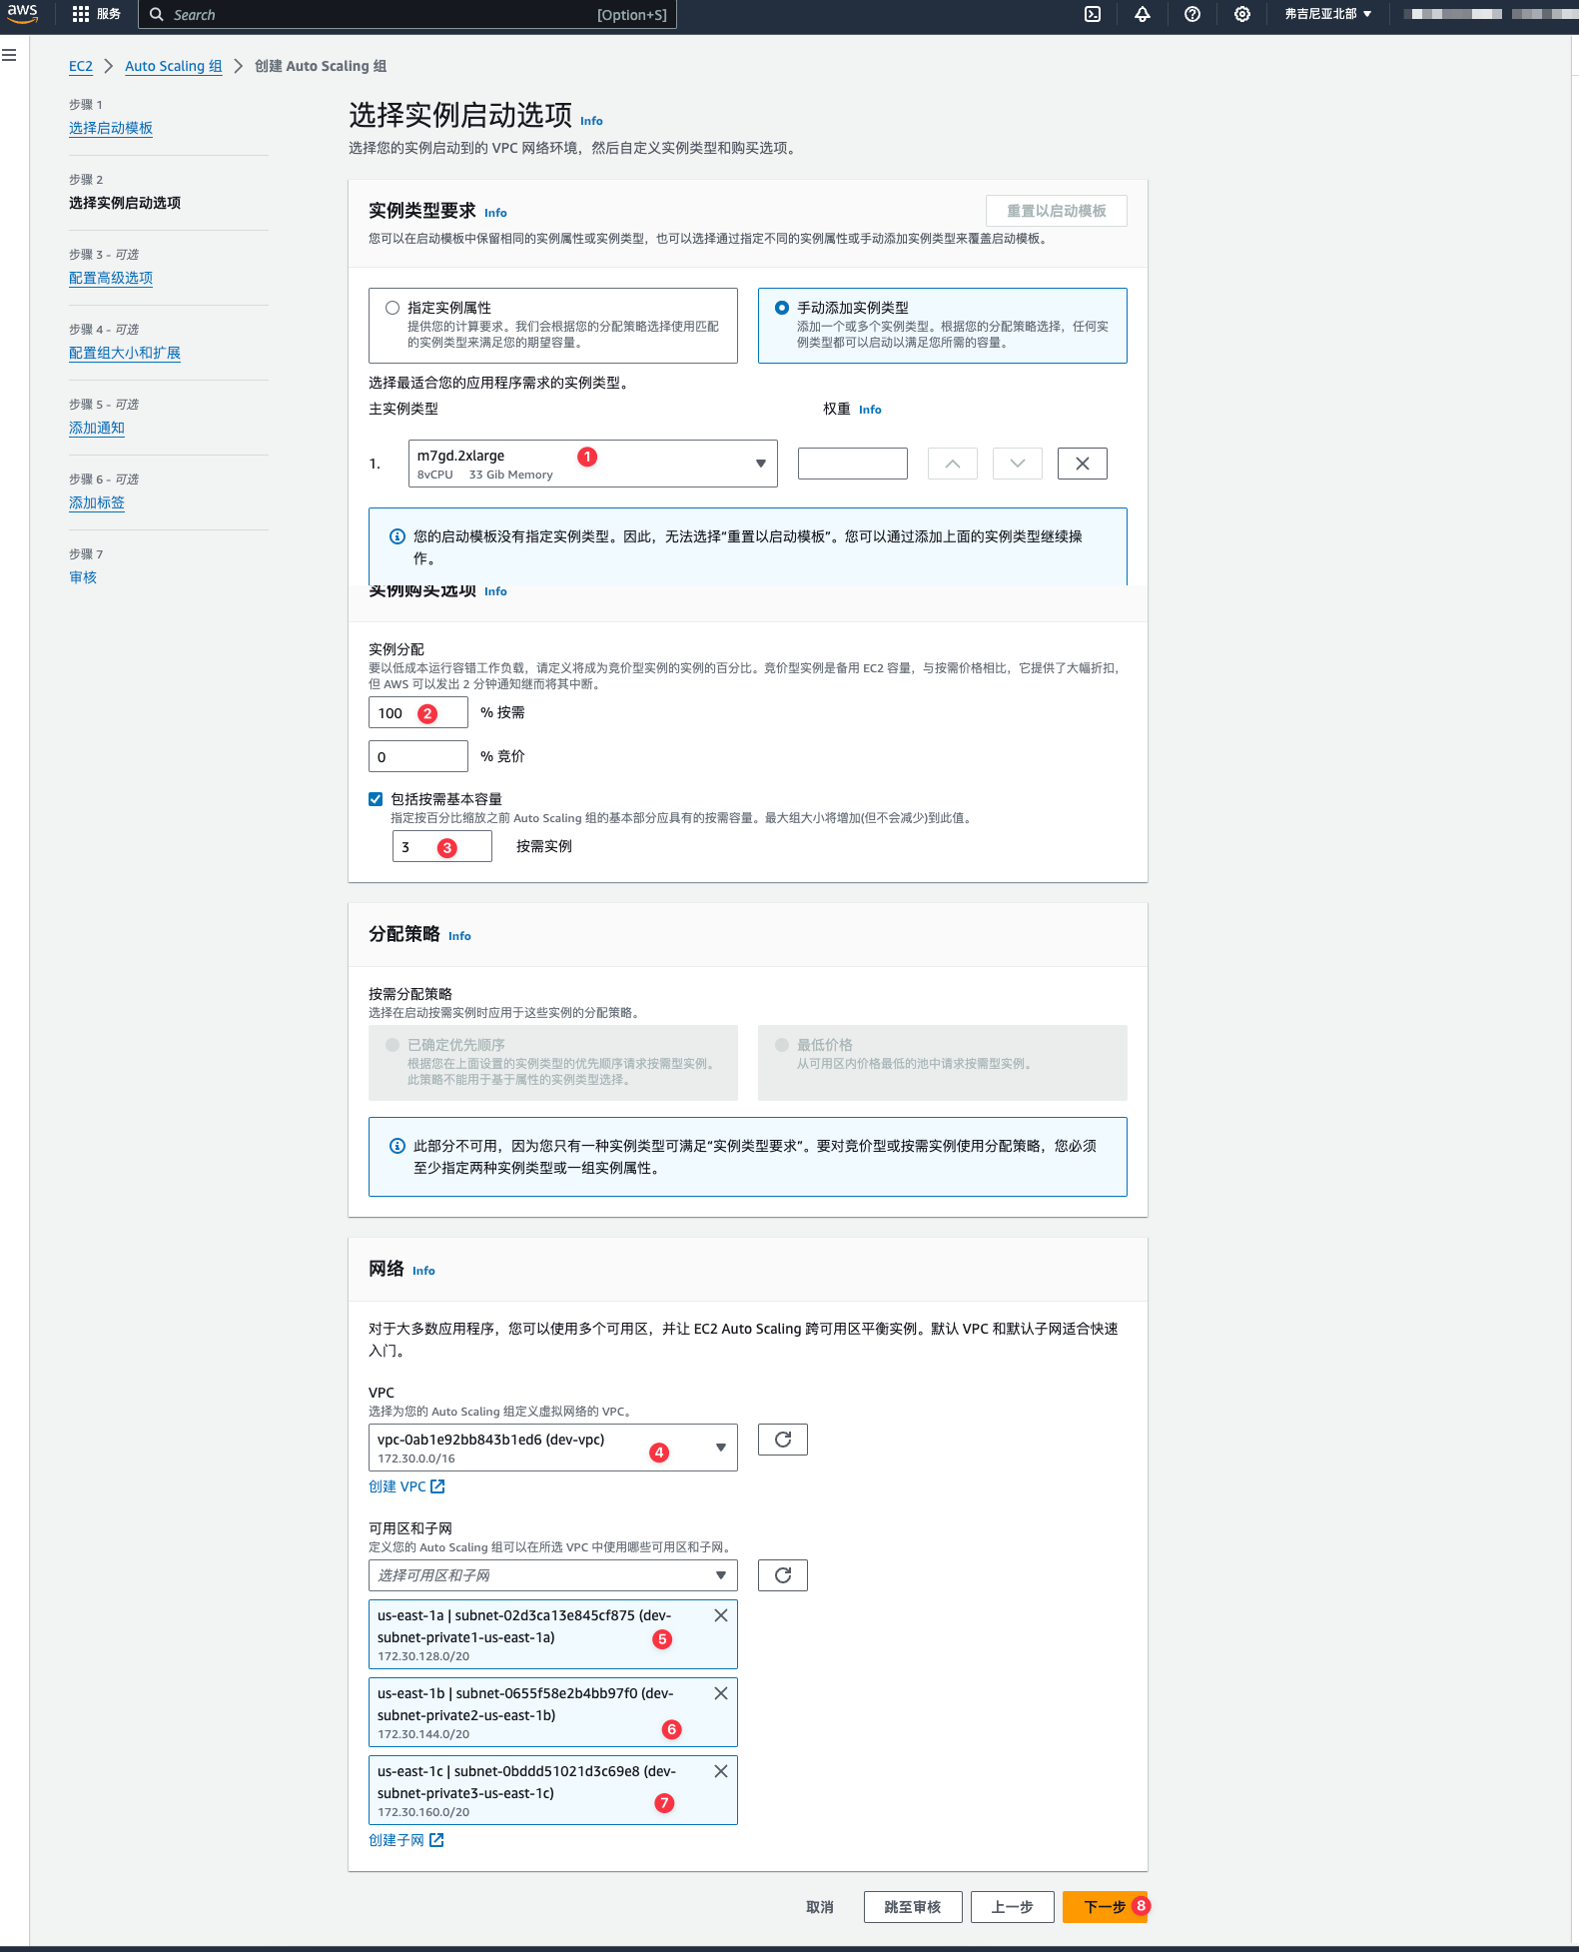Click 重置以启动模板 button
Image resolution: width=1579 pixels, height=1952 pixels.
click(1057, 211)
